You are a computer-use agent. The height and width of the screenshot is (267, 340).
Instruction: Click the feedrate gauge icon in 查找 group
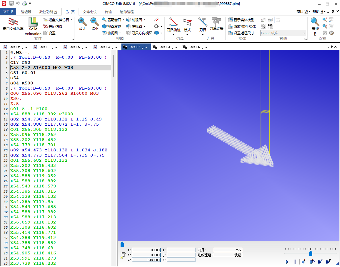[331, 33]
